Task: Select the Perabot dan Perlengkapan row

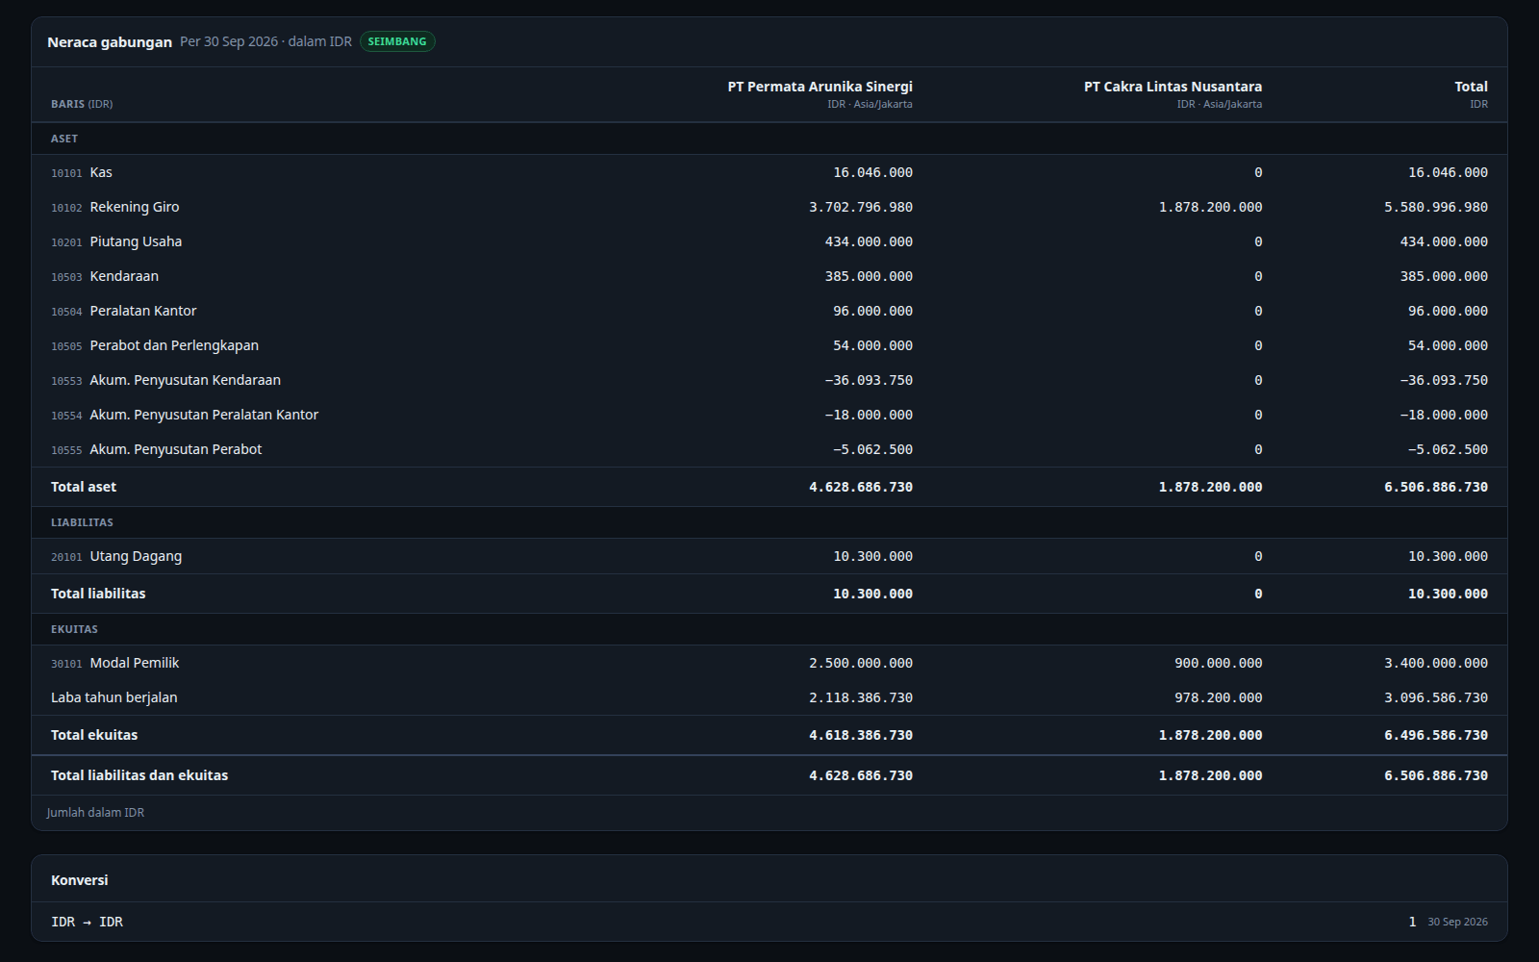Action: point(769,345)
